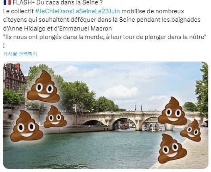This screenshot has width=211, height=172.
Task: Click the line mentioning Anne Hidalgo and Emmanuel Macron
Action: (x=57, y=29)
